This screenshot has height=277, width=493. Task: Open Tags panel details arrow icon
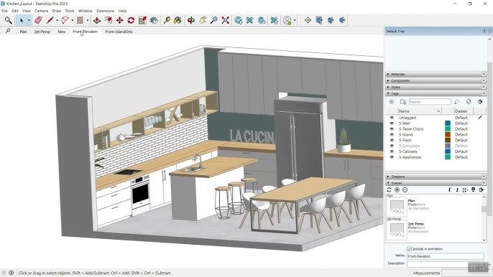480,102
